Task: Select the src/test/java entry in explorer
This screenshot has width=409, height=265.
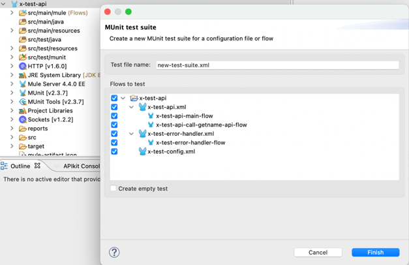Action: 44,40
